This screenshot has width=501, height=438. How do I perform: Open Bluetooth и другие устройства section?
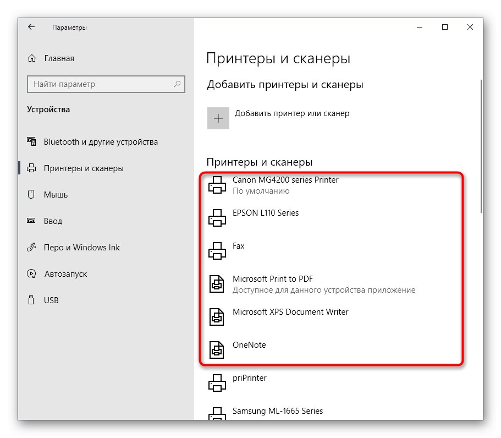[x=101, y=141]
